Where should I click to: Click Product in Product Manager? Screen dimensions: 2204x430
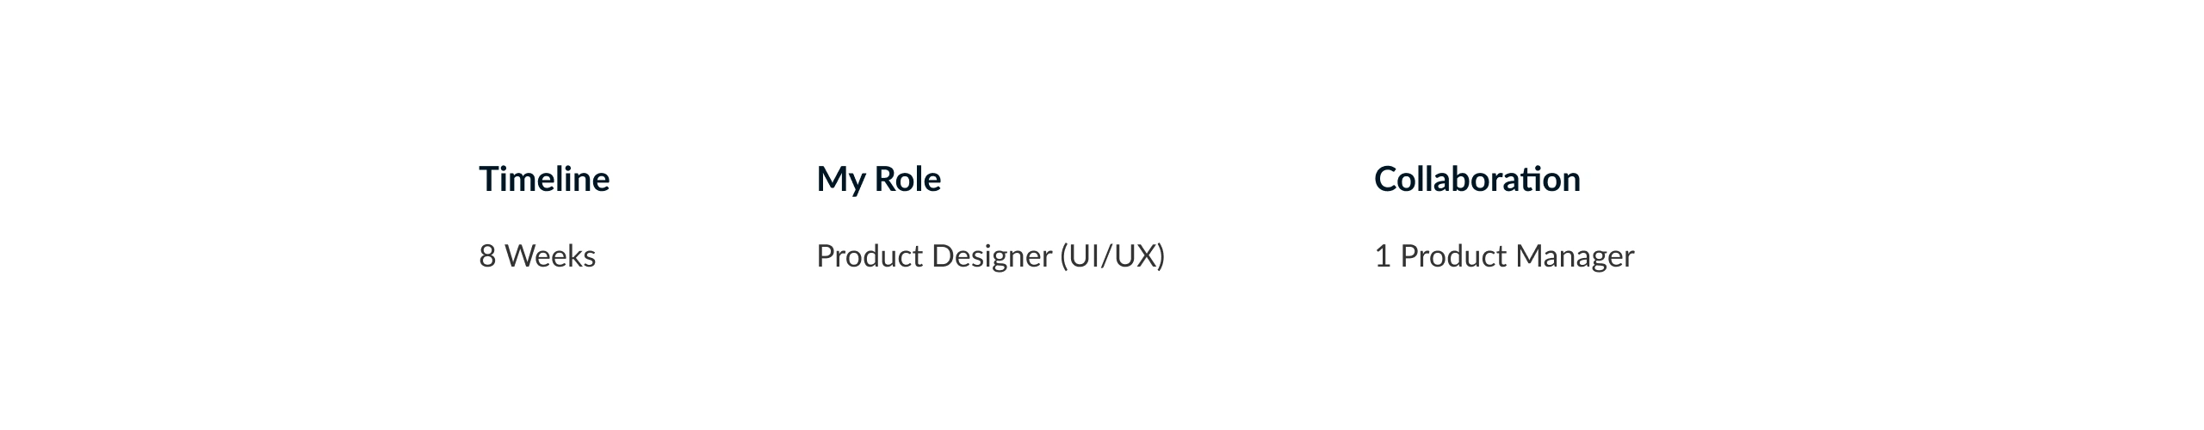point(1453,256)
